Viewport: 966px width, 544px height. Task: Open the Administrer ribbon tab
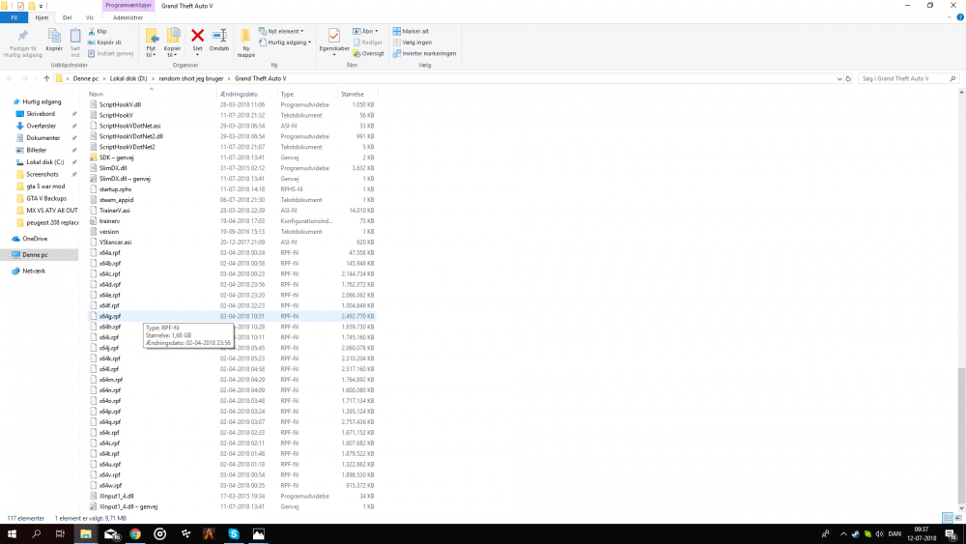pos(128,17)
